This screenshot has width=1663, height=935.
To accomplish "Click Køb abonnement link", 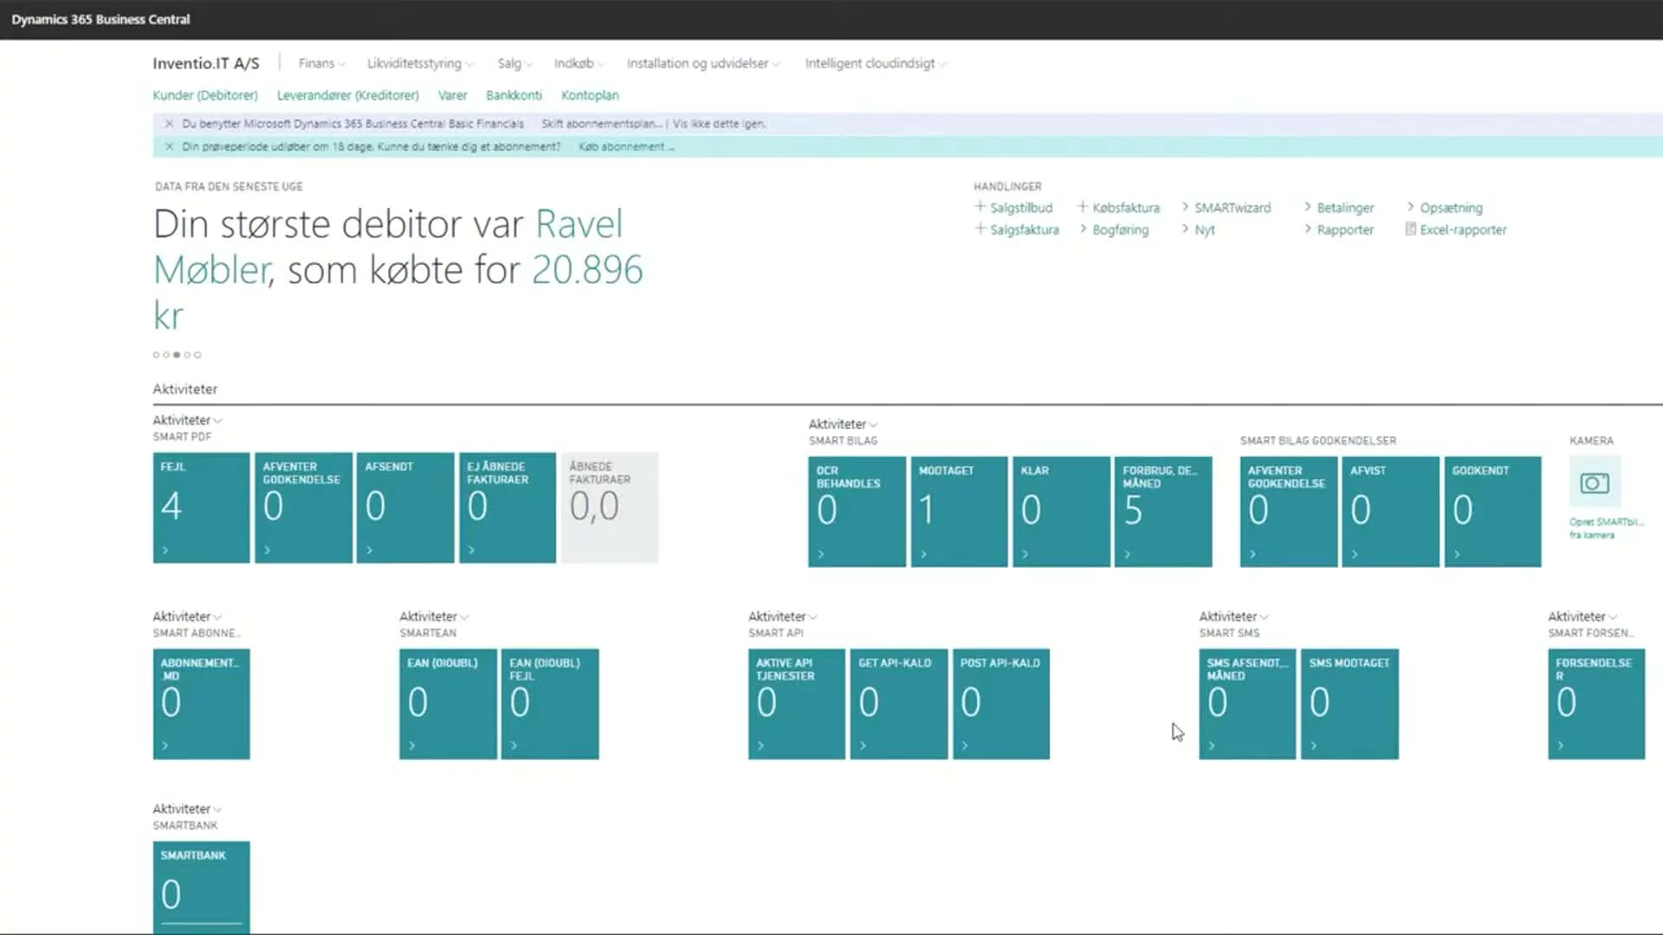I will pyautogui.click(x=625, y=146).
